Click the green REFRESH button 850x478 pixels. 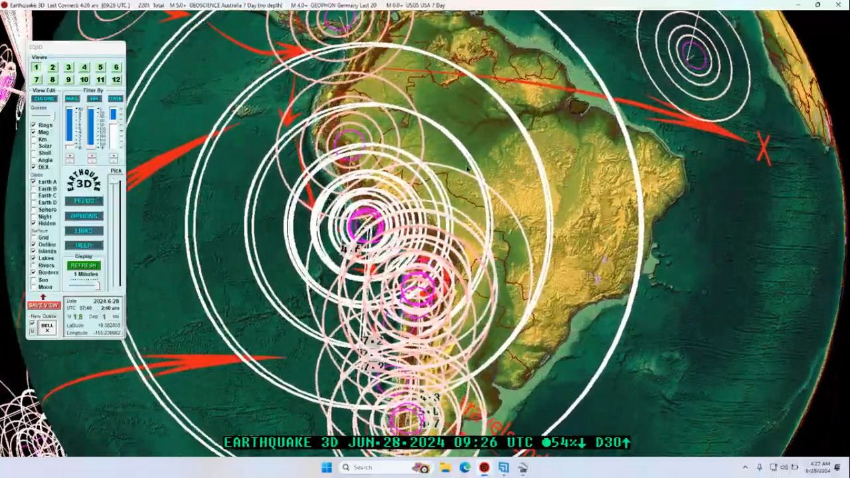pos(84,266)
